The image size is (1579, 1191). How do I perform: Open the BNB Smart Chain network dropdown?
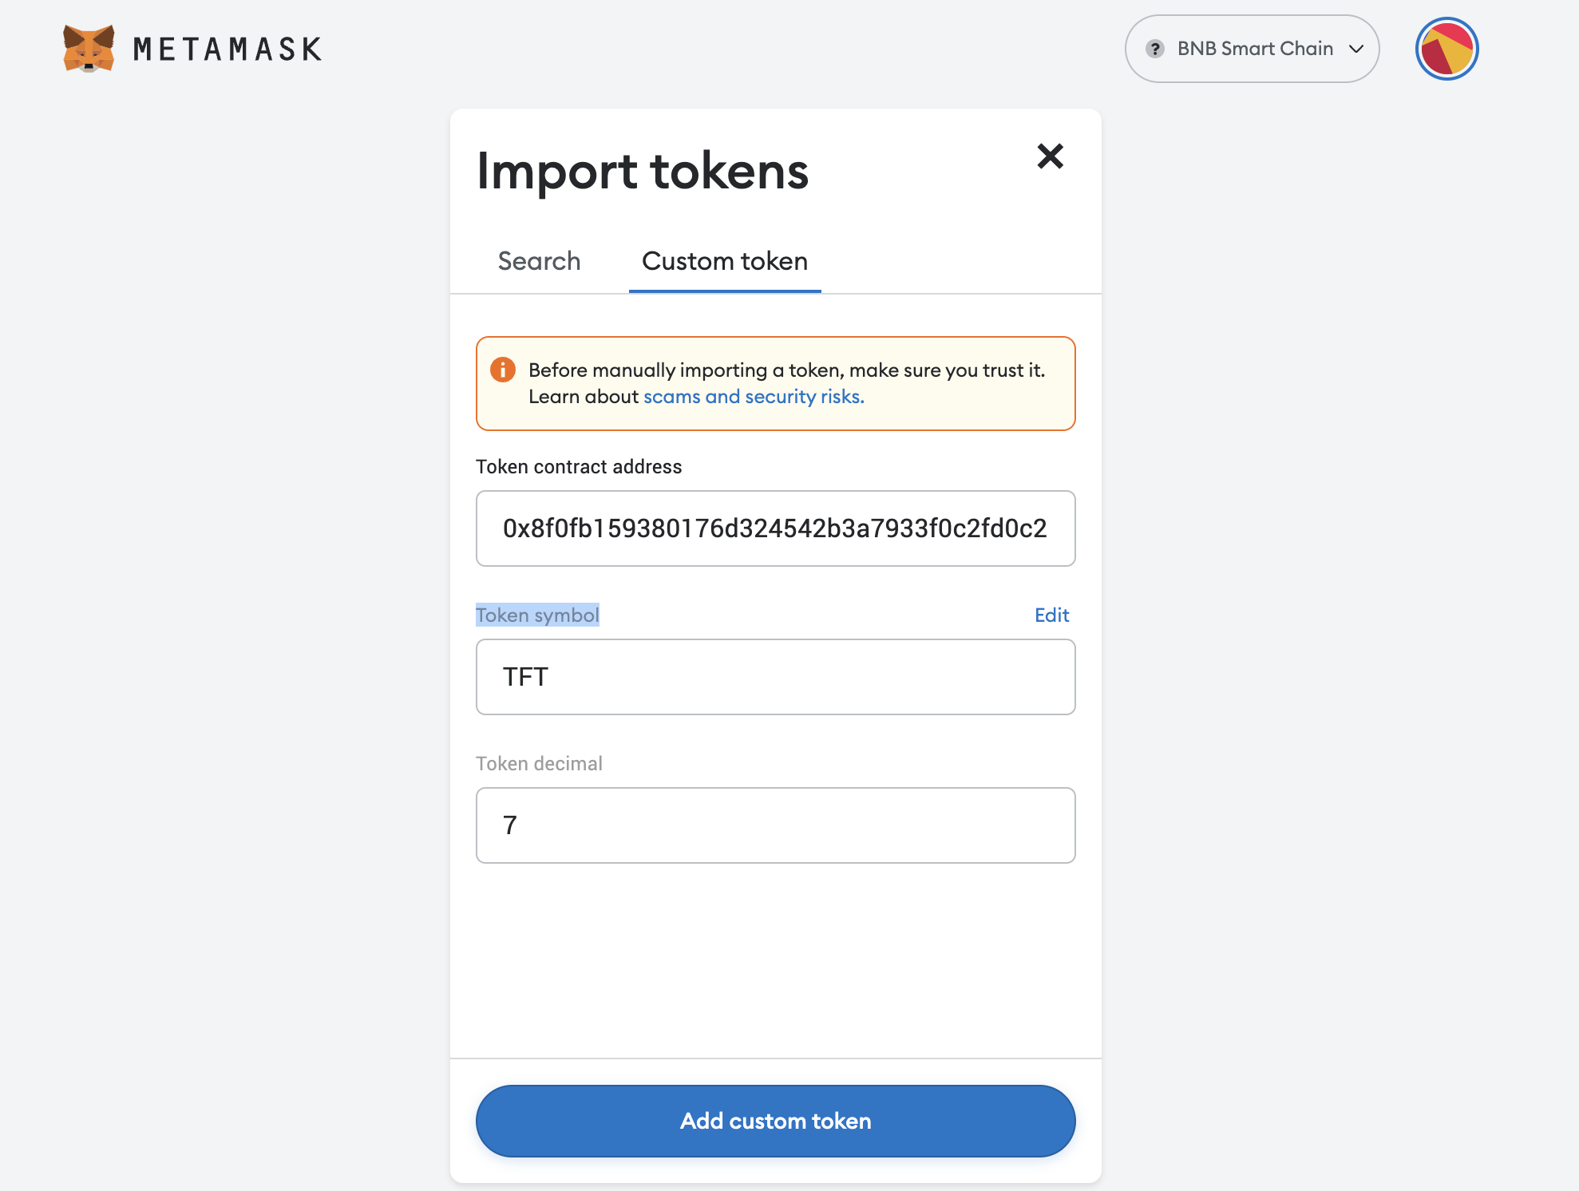[x=1253, y=49]
